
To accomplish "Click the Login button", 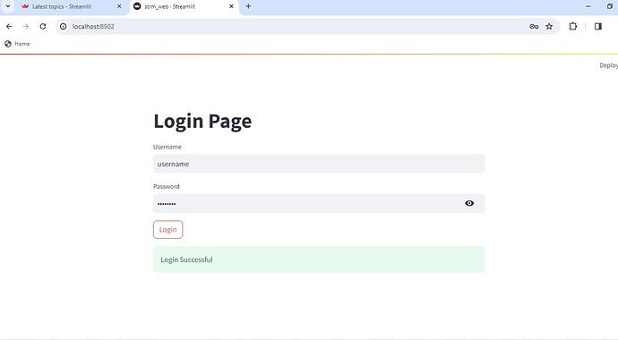I will coord(167,229).
